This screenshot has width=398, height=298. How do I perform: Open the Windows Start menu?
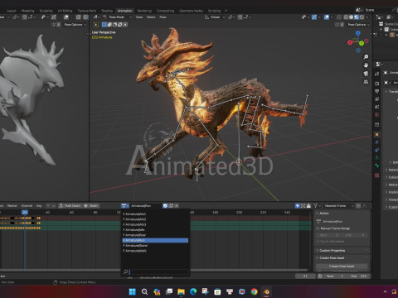tap(133, 291)
